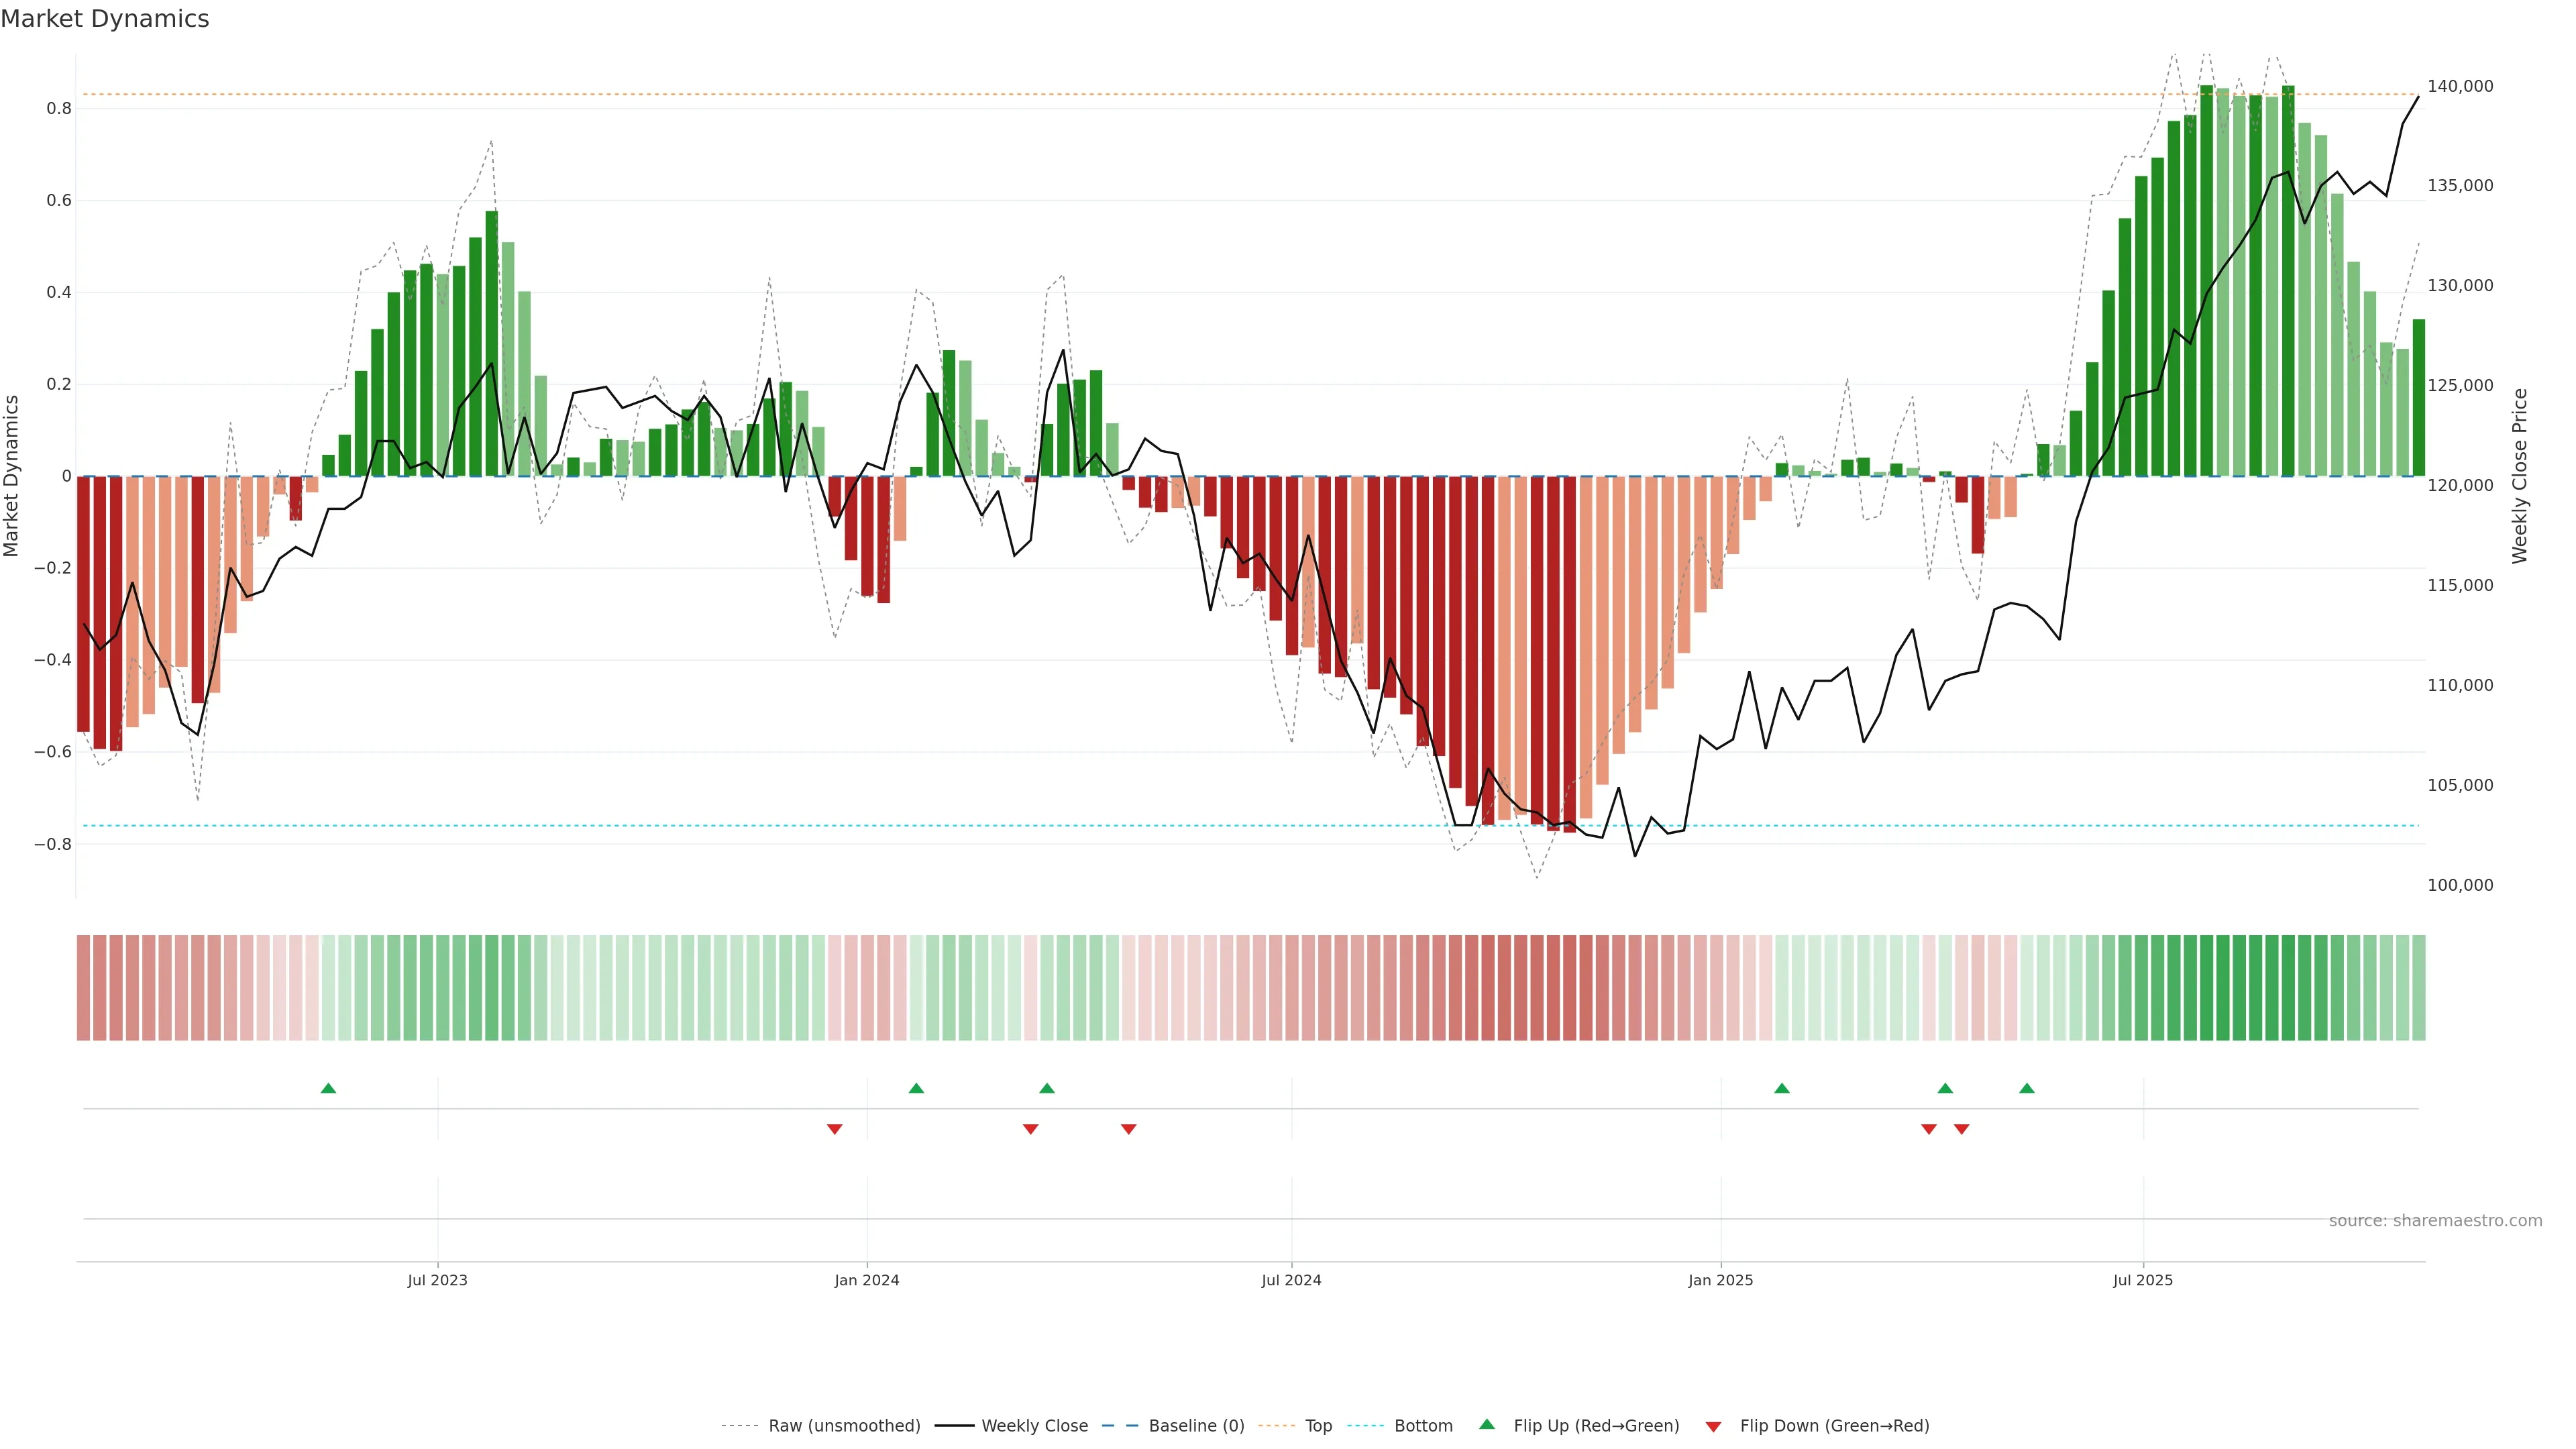The height and width of the screenshot is (1449, 2576).
Task: Click the Weekly Close Price axis title
Action: click(x=2519, y=476)
